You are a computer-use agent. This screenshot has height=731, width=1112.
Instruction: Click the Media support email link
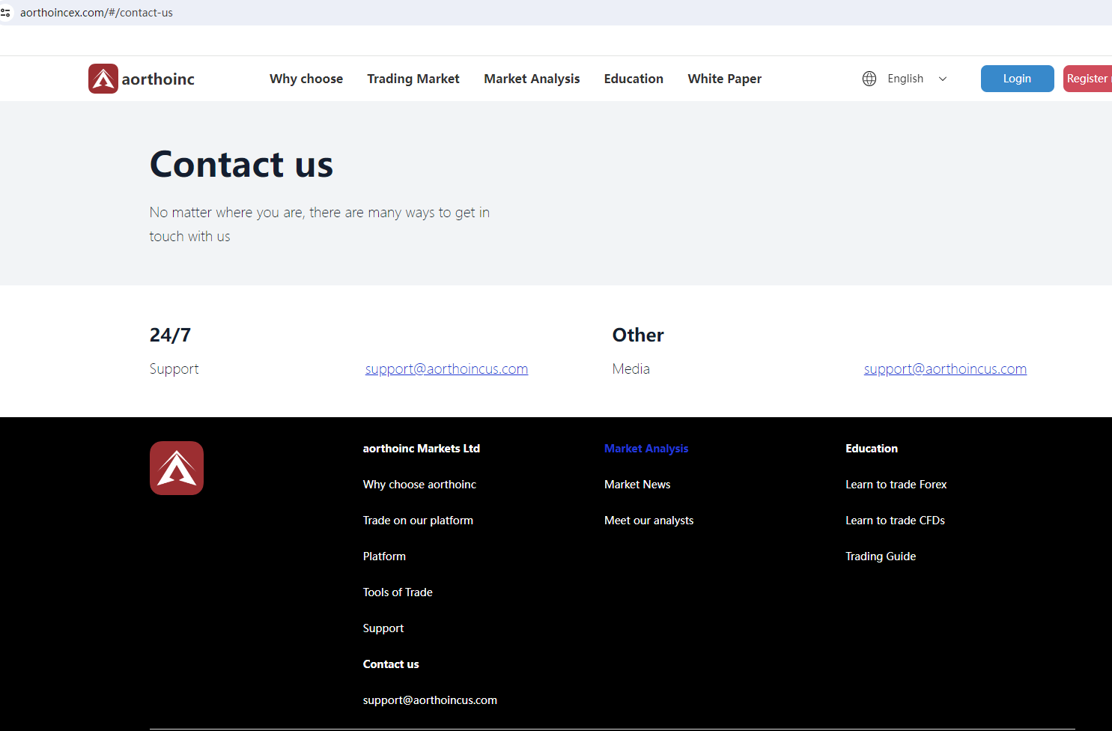click(945, 368)
